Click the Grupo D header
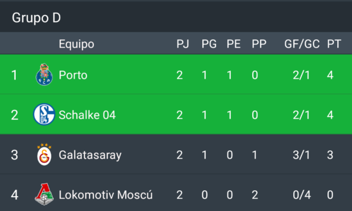This screenshot has height=211, width=352. pyautogui.click(x=36, y=18)
